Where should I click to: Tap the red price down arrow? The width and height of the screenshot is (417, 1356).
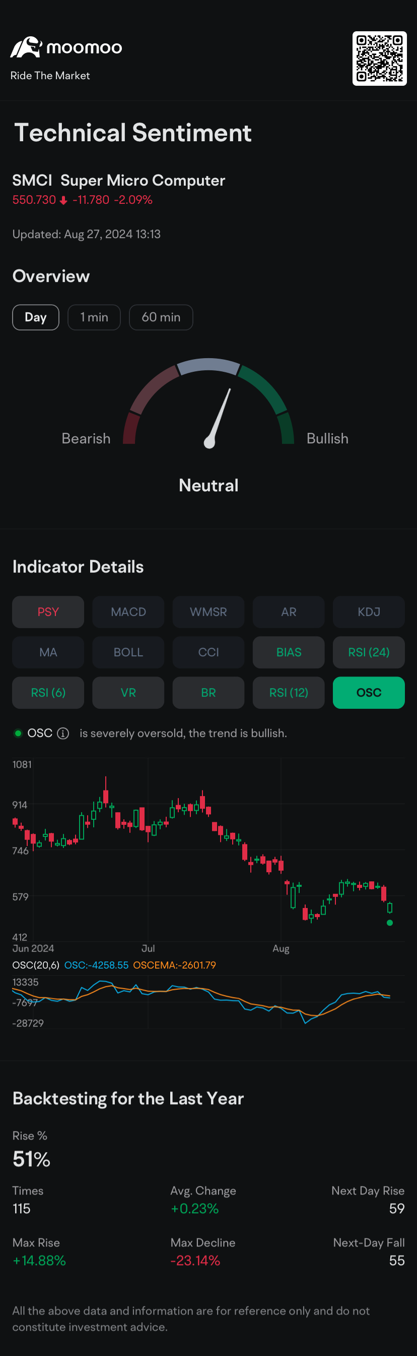(63, 201)
